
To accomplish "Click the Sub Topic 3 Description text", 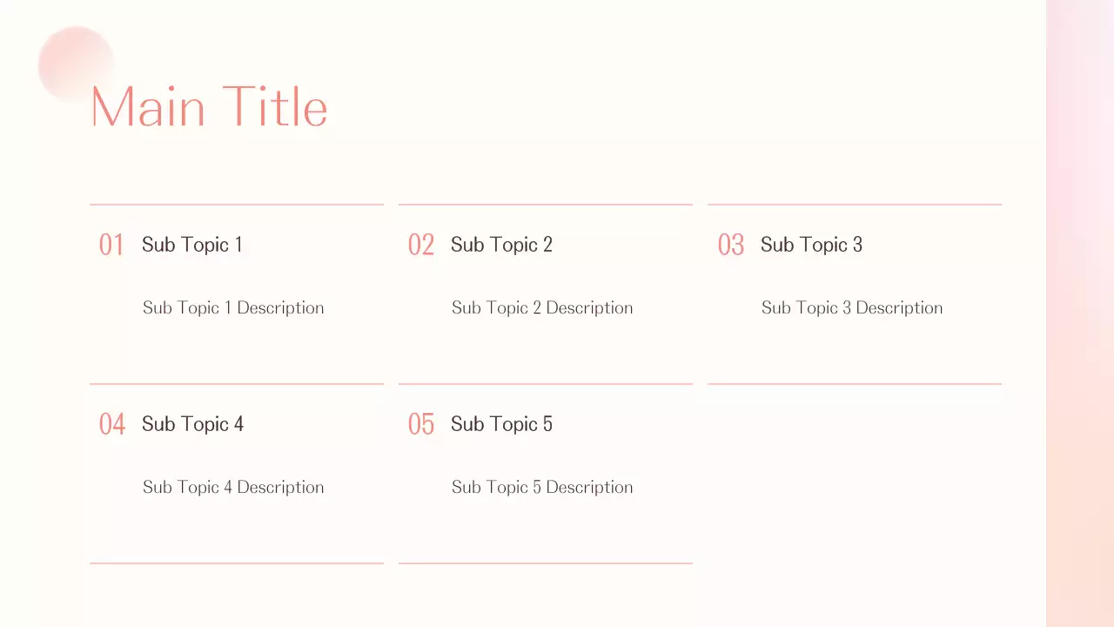I will (x=852, y=307).
